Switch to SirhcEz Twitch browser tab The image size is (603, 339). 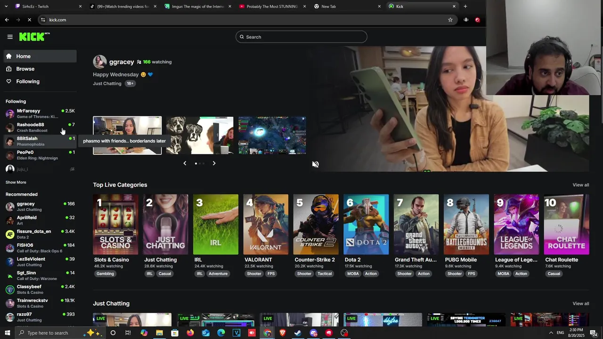click(47, 7)
